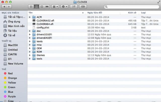The width and height of the screenshot is (161, 102).
Task: Sort by the Tên column header
Action: (x=56, y=13)
